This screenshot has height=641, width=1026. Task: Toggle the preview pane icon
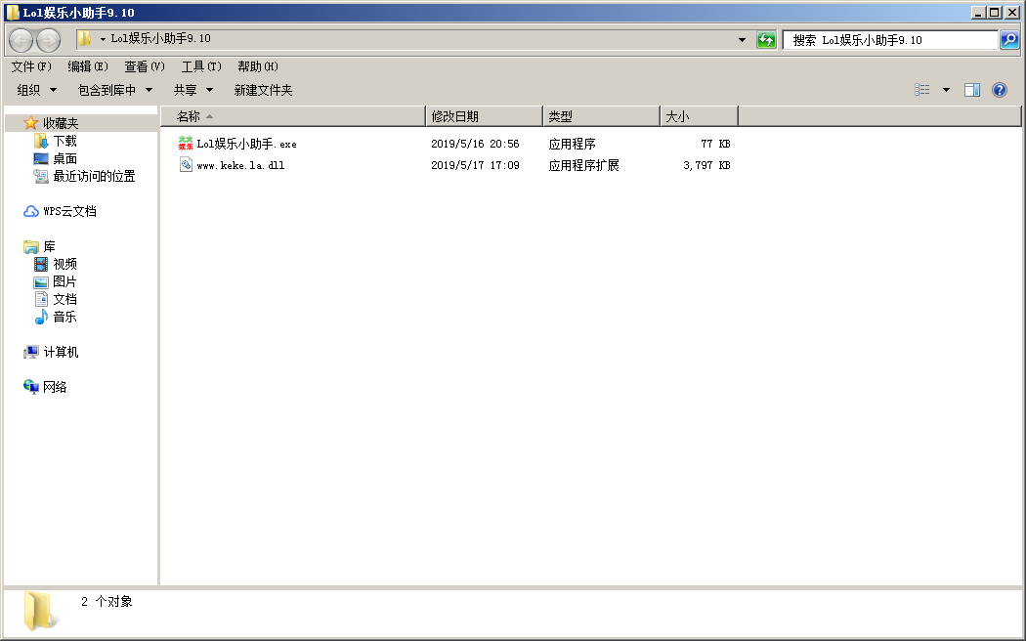[972, 90]
